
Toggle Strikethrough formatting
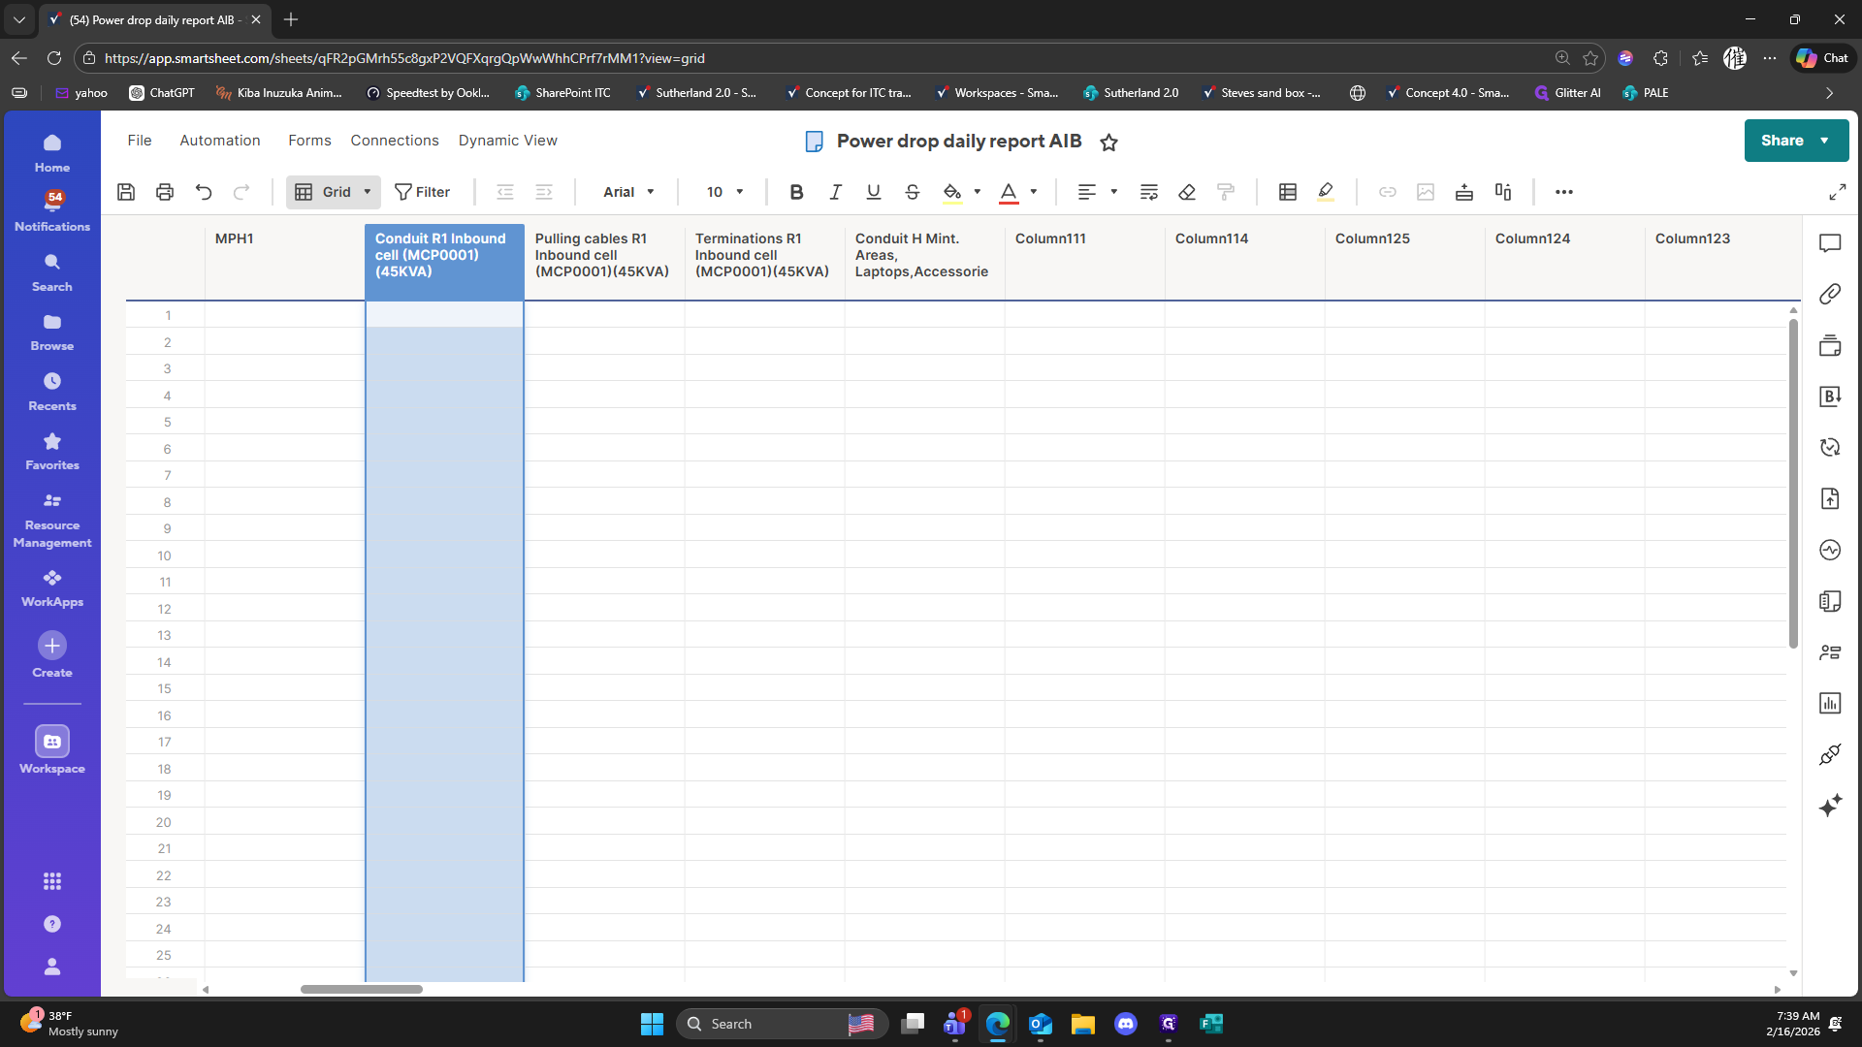click(912, 192)
